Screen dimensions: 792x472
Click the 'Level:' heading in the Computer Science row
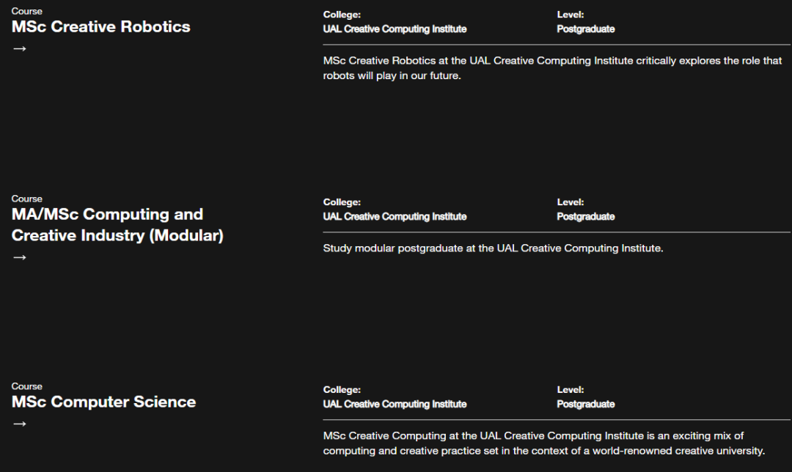point(571,390)
